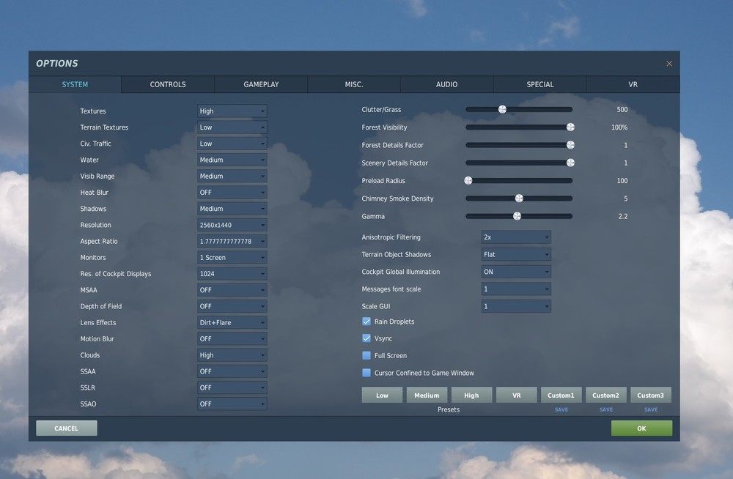The image size is (733, 479).
Task: Toggle the Rain Droplets checkbox
Action: pyautogui.click(x=366, y=322)
